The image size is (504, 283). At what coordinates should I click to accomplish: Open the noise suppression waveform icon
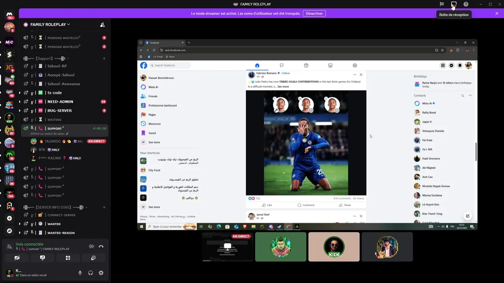[x=91, y=246]
